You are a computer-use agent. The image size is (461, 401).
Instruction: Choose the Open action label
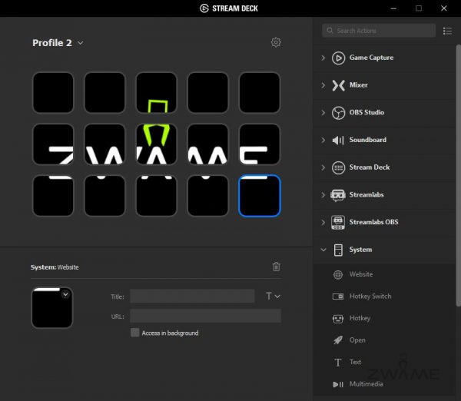357,340
